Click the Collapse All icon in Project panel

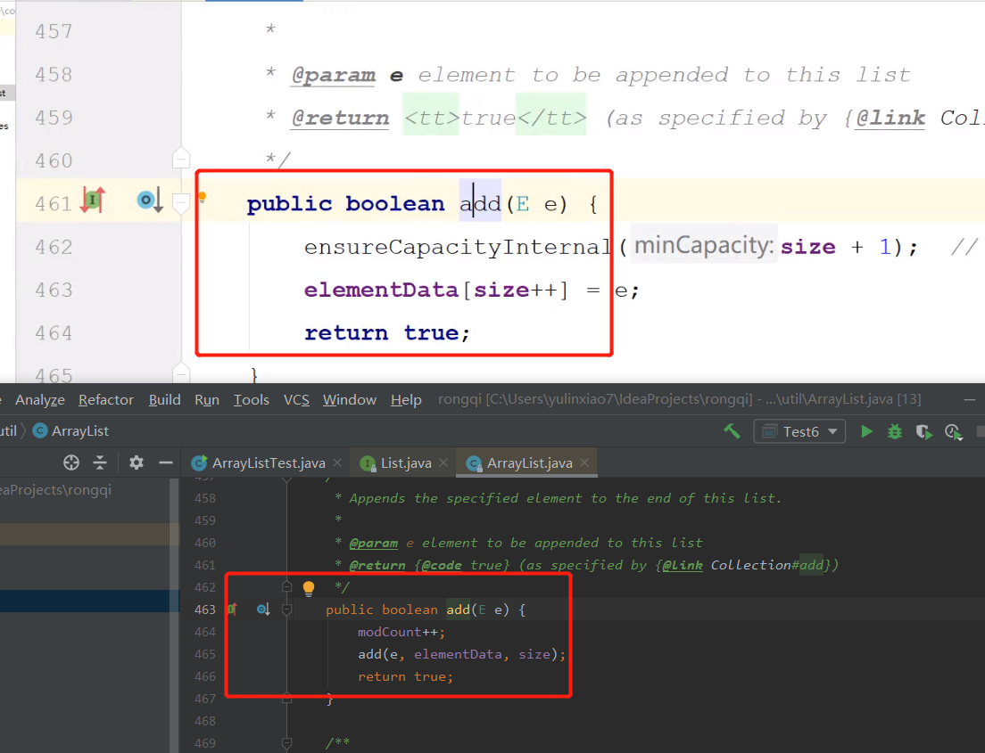pyautogui.click(x=100, y=463)
